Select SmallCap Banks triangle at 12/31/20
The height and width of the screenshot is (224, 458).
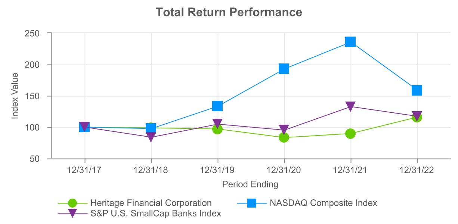pyautogui.click(x=284, y=130)
